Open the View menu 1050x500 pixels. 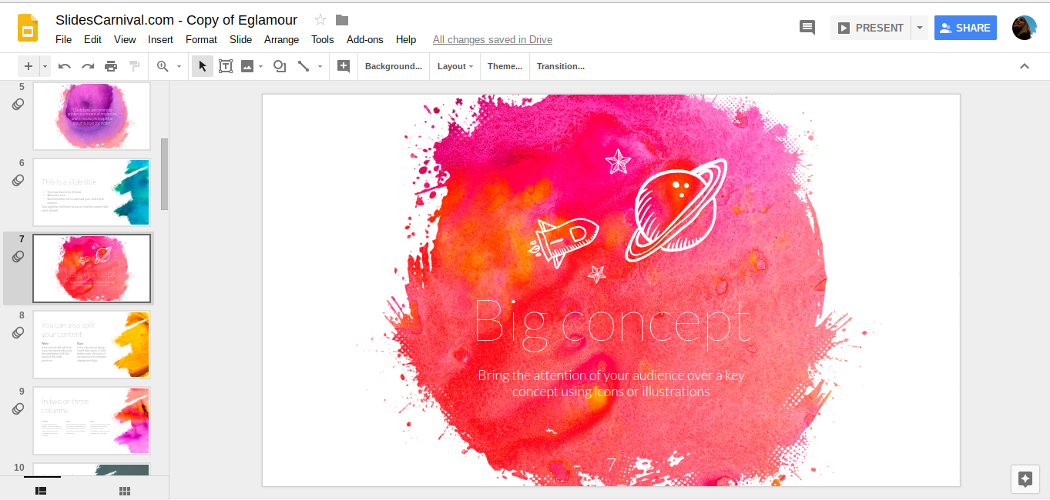click(125, 39)
